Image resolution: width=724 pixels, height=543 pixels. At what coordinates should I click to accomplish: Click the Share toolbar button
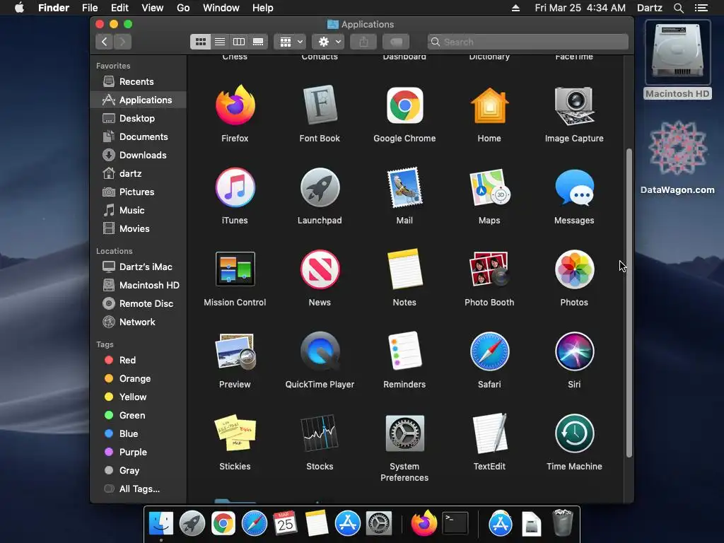363,42
